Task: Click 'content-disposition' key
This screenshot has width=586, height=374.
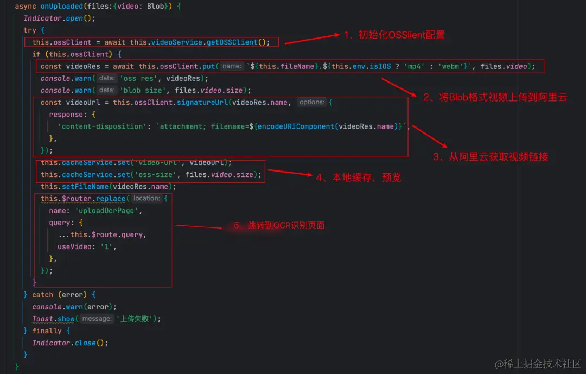Action: tap(102, 126)
